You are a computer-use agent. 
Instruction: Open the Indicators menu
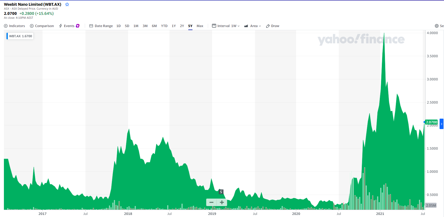tap(15, 26)
